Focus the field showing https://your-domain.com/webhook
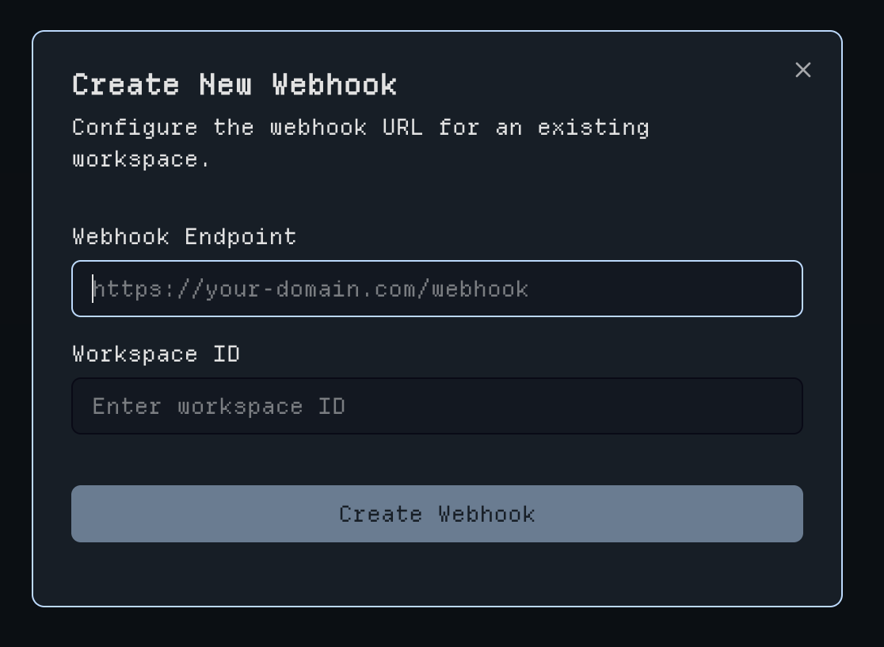The height and width of the screenshot is (647, 884). [x=437, y=289]
